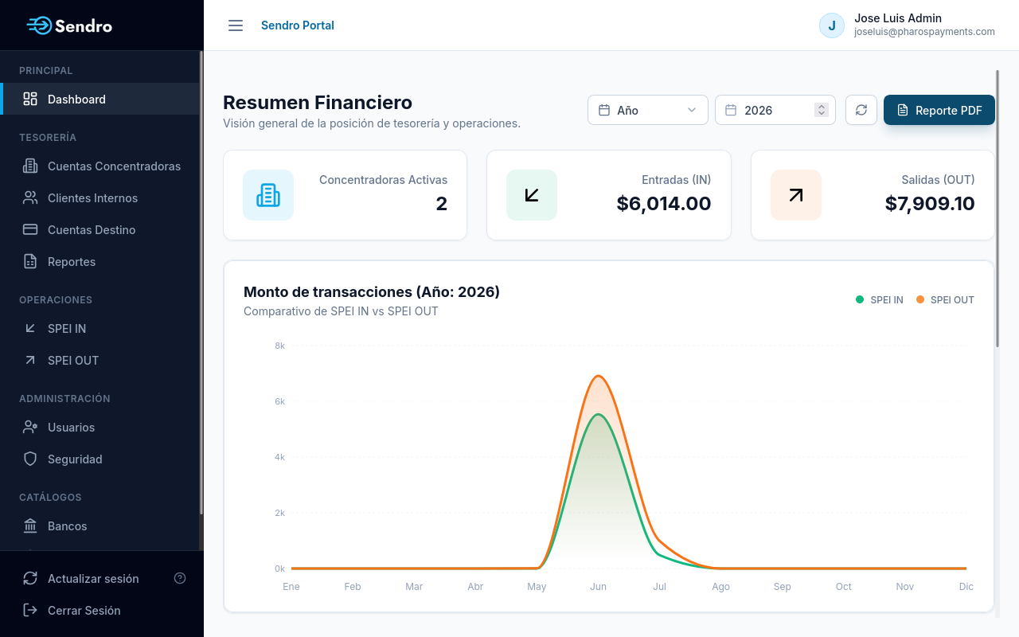Click the 2026 year stepper arrows
1019x637 pixels.
click(x=822, y=110)
